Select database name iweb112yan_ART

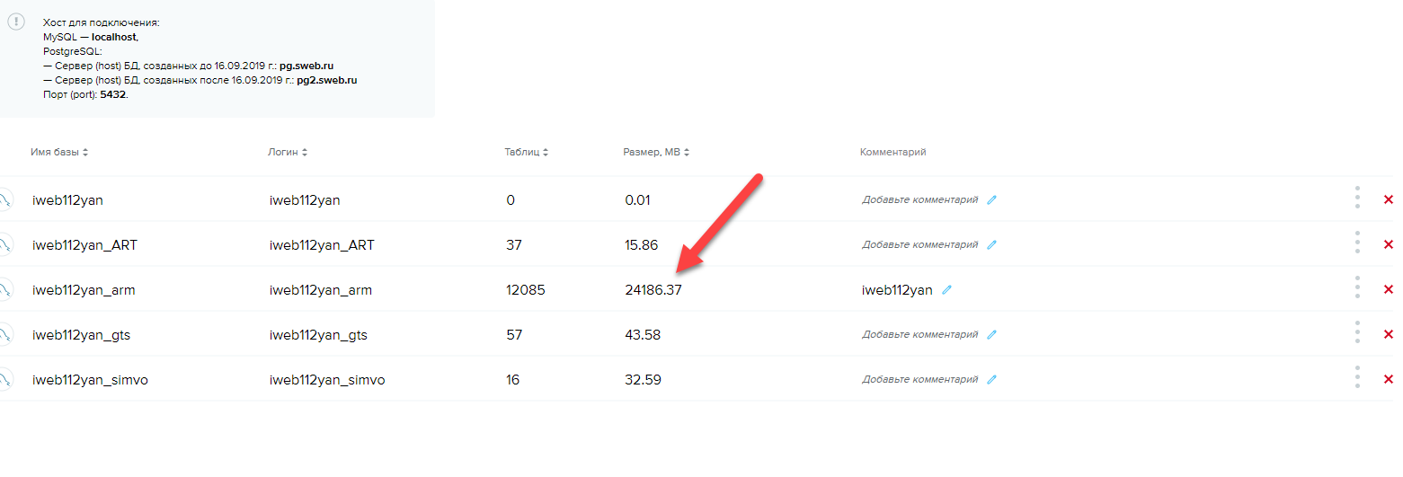point(84,244)
